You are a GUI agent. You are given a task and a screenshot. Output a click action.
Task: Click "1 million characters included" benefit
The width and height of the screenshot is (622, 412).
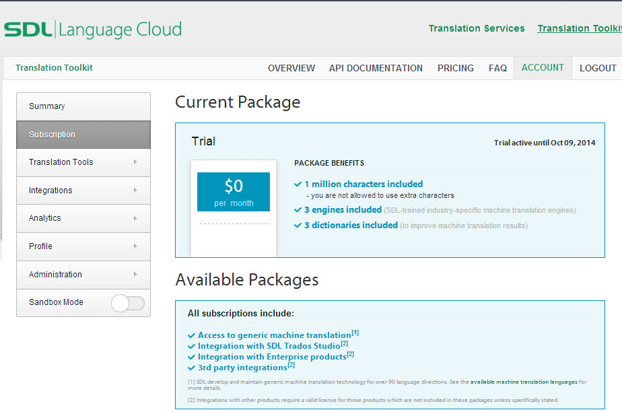pyautogui.click(x=364, y=184)
